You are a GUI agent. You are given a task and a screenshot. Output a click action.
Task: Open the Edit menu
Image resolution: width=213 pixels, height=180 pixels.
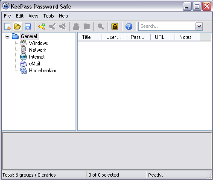point(20,16)
